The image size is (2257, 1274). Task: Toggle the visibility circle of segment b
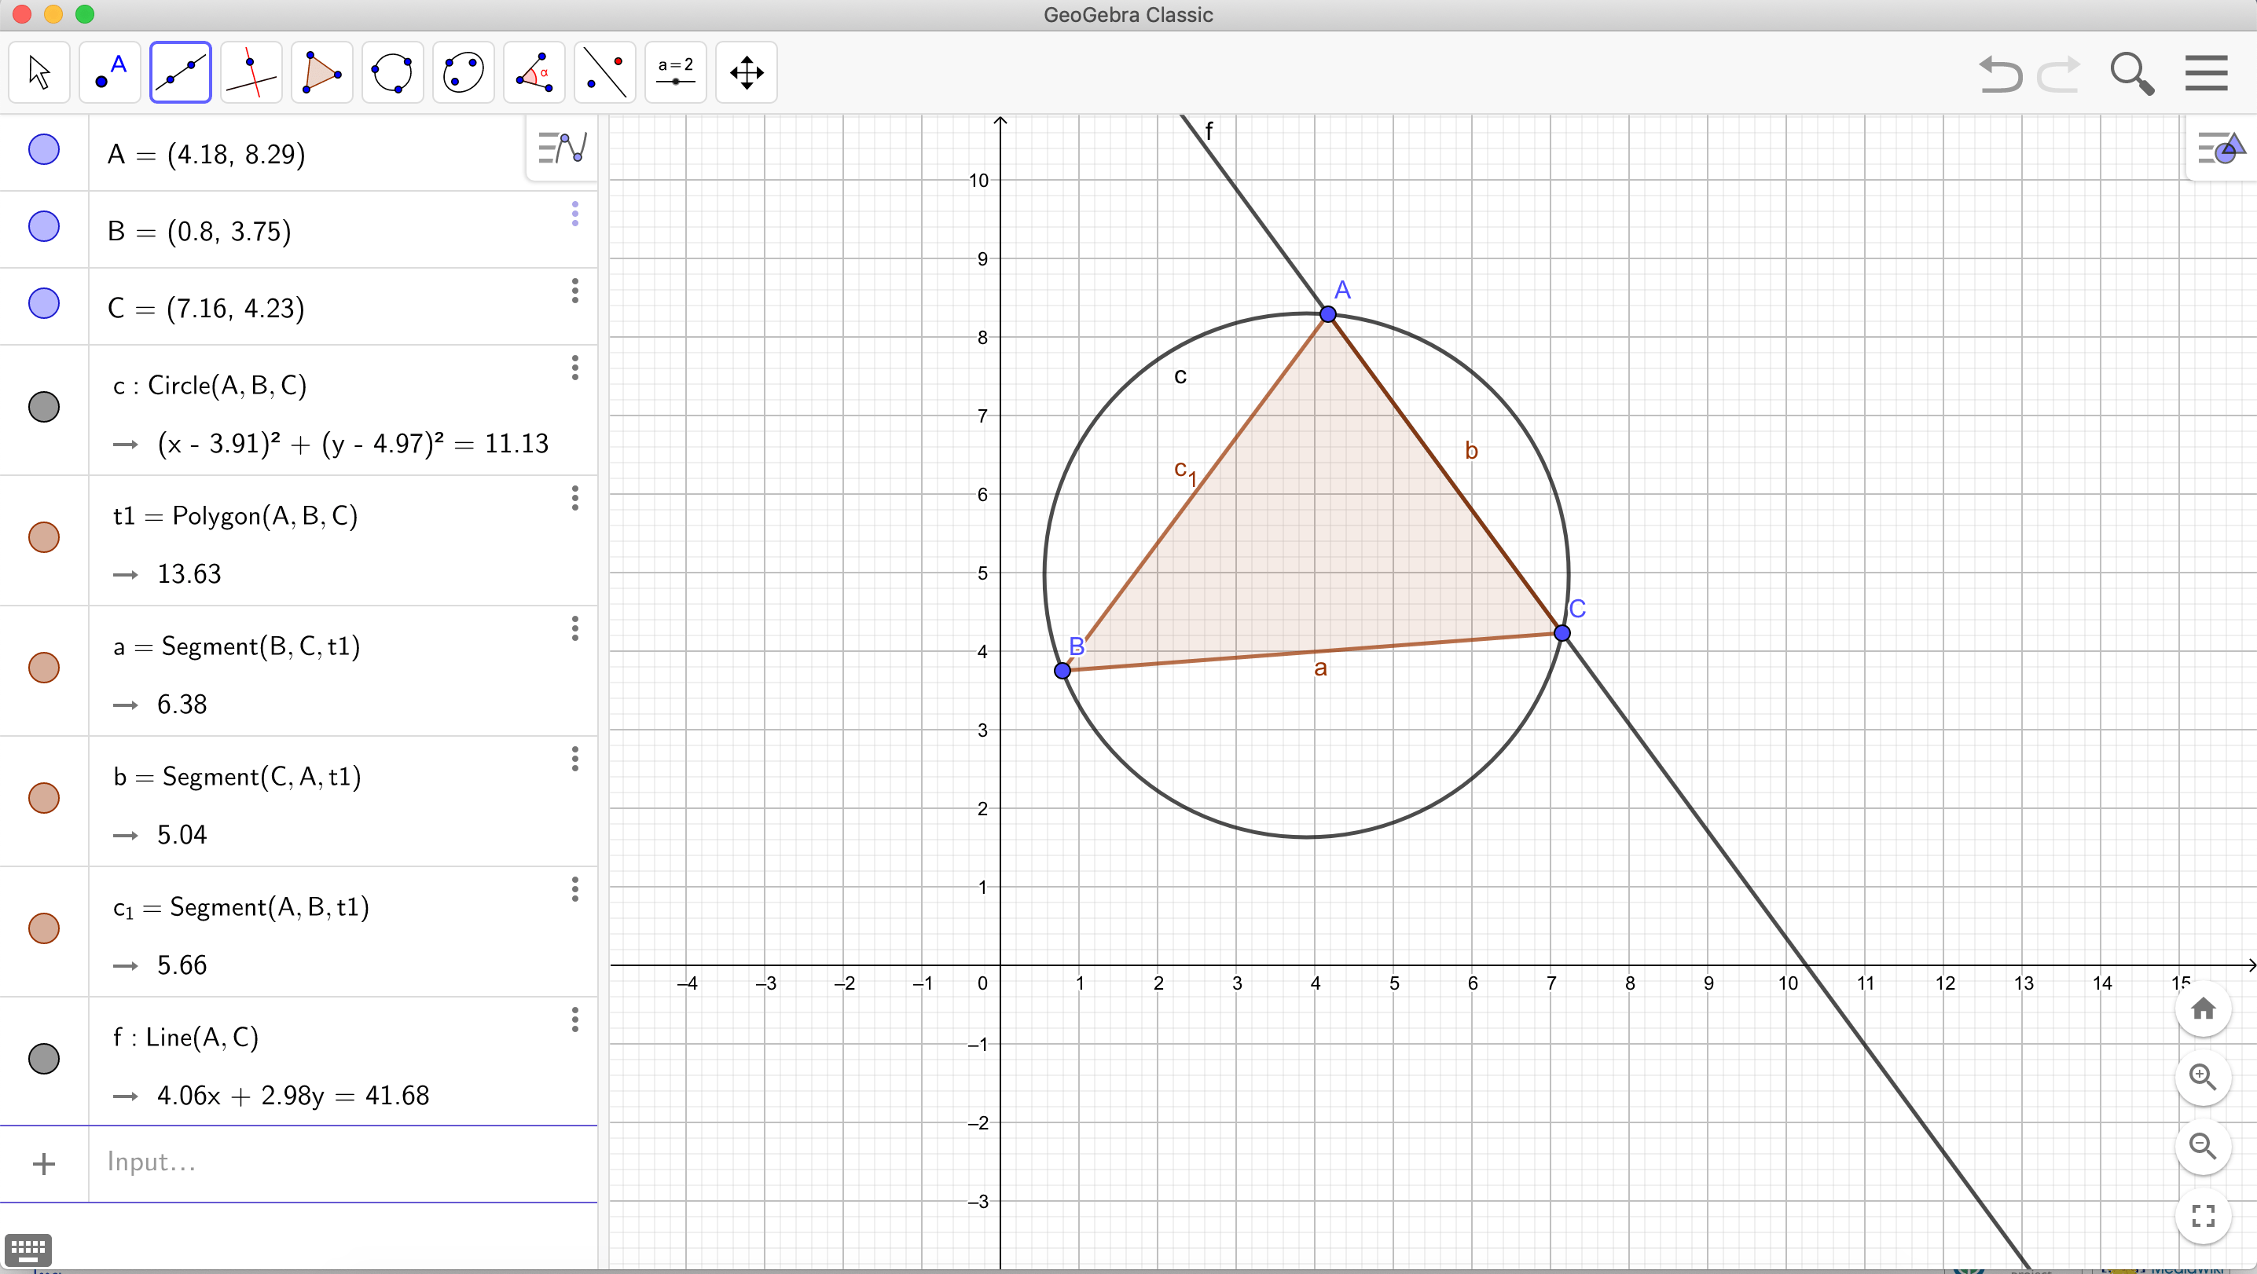tap(44, 798)
